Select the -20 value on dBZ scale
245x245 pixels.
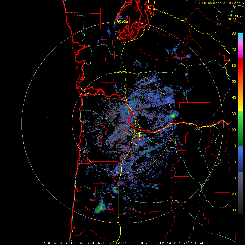click(x=233, y=194)
